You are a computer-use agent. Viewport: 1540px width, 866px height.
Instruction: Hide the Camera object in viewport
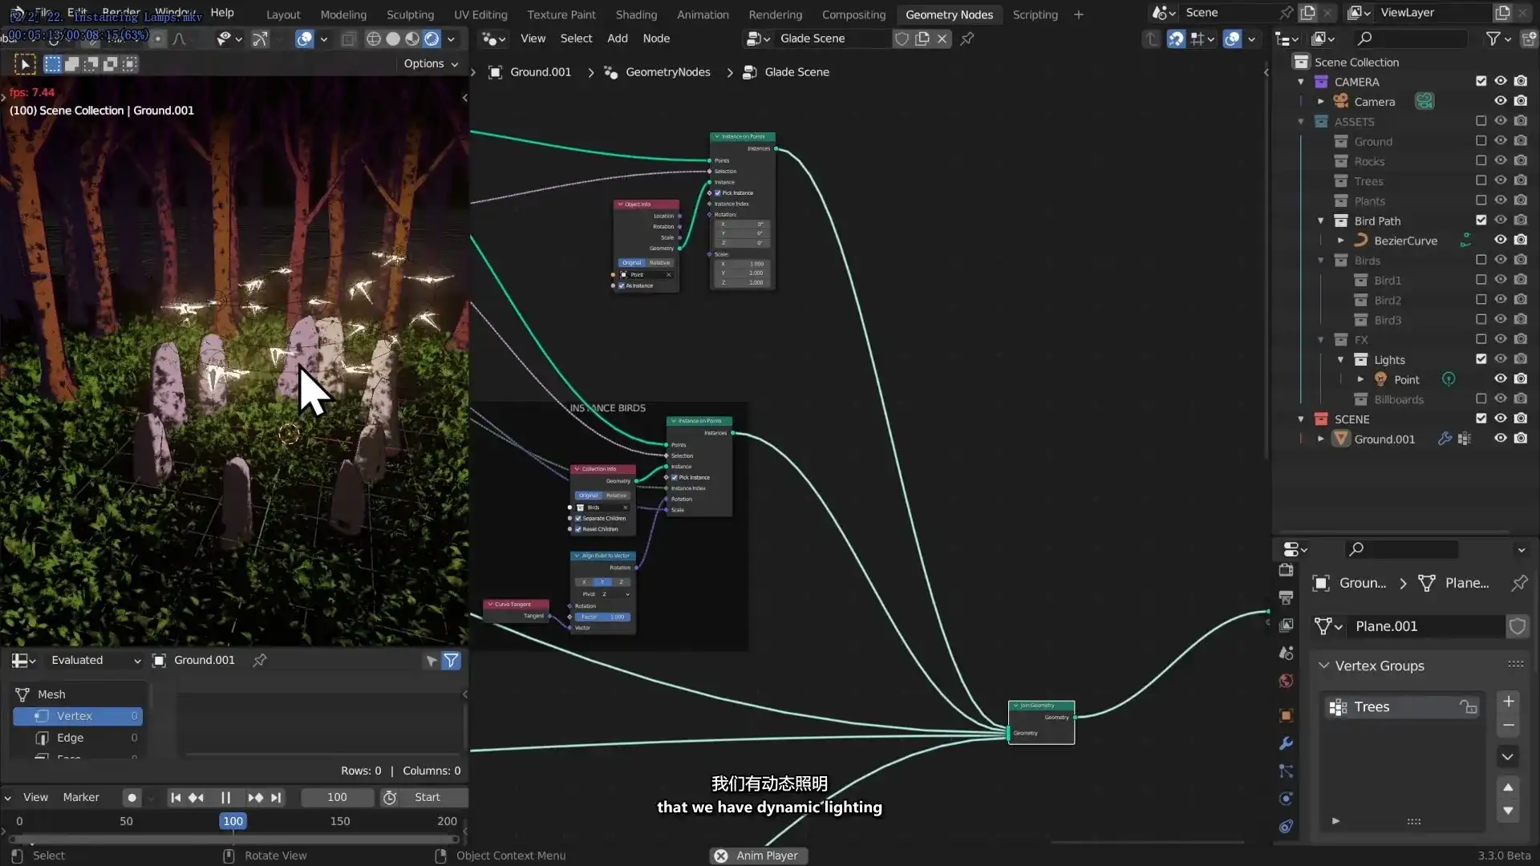pyautogui.click(x=1500, y=101)
